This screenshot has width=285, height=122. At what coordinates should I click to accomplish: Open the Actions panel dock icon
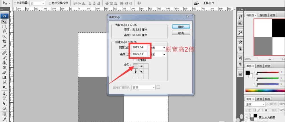(x=241, y=23)
